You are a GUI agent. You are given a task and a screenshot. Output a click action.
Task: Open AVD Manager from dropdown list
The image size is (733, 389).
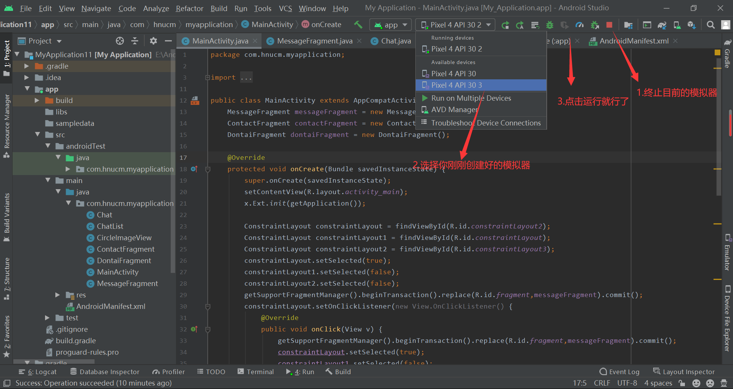[x=481, y=109]
